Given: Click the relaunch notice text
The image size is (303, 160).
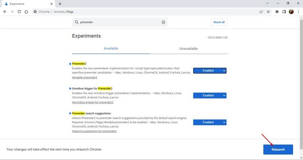Looking at the screenshot, I should [54, 149].
